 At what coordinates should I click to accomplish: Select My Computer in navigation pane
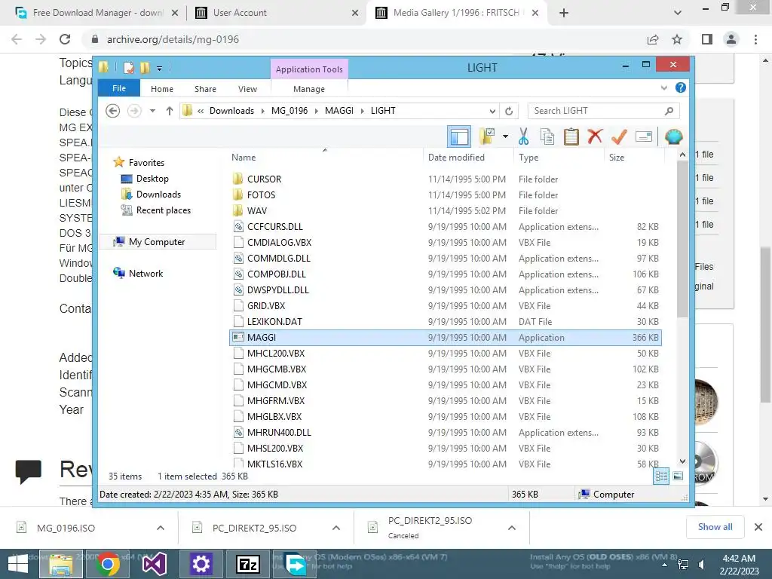coord(157,242)
